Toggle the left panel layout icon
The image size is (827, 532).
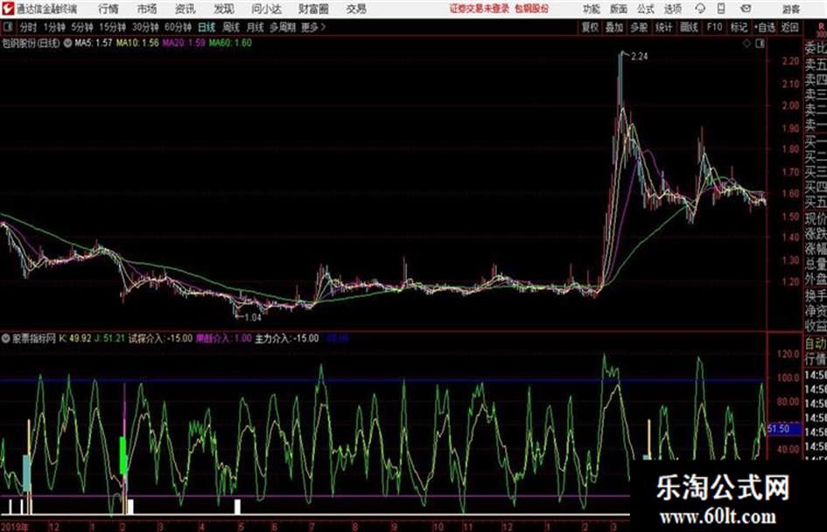[7, 27]
